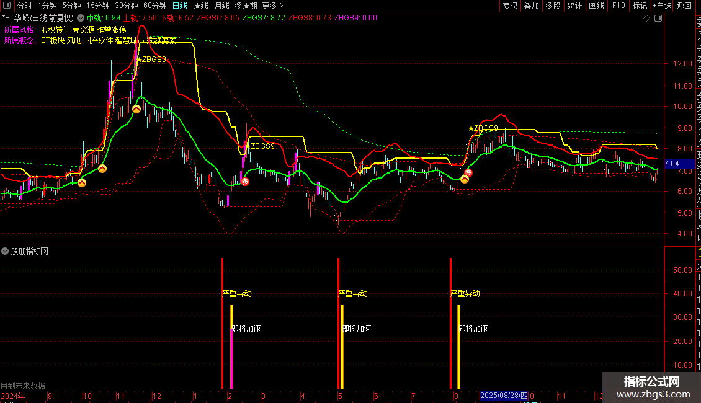Click the diamond icon in chart header
701x403 pixels.
point(646,19)
